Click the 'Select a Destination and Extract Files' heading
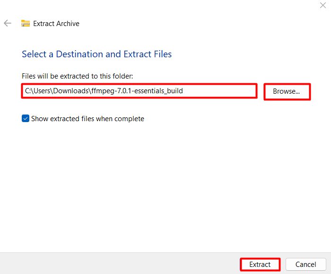331x274 pixels. [96, 54]
